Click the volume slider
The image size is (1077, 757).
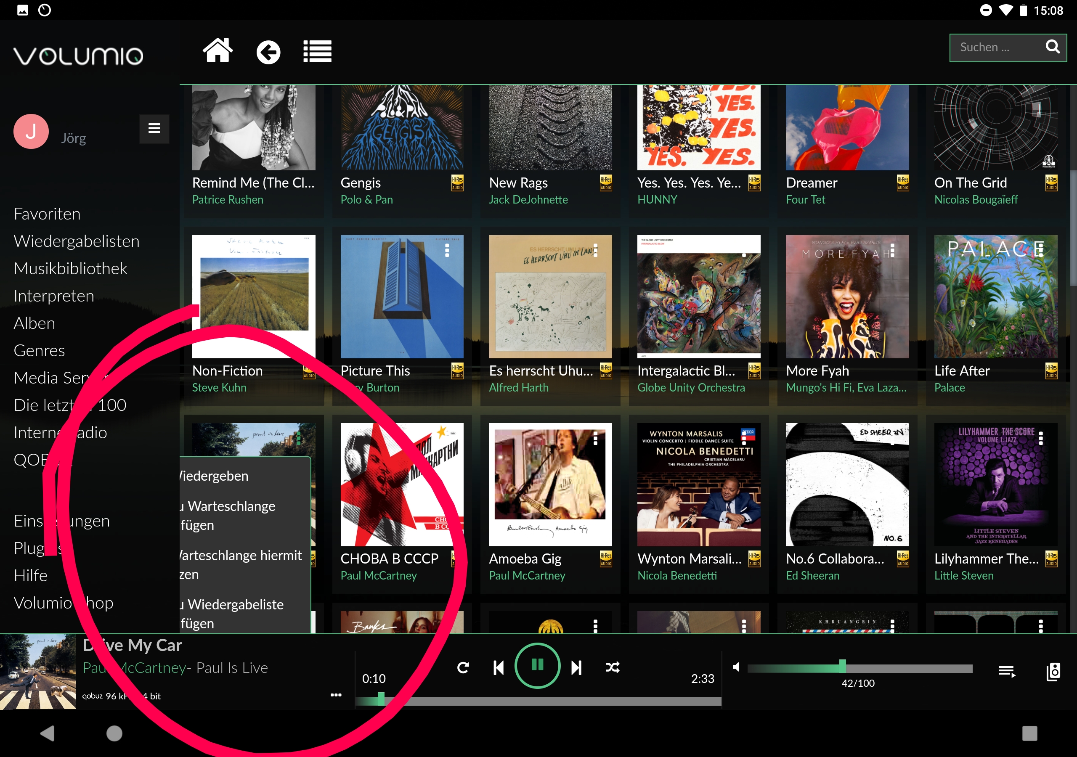coord(859,668)
